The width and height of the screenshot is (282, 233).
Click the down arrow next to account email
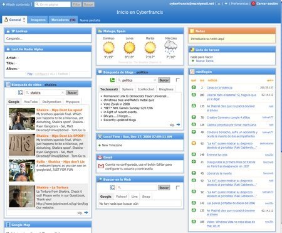click(226, 4)
